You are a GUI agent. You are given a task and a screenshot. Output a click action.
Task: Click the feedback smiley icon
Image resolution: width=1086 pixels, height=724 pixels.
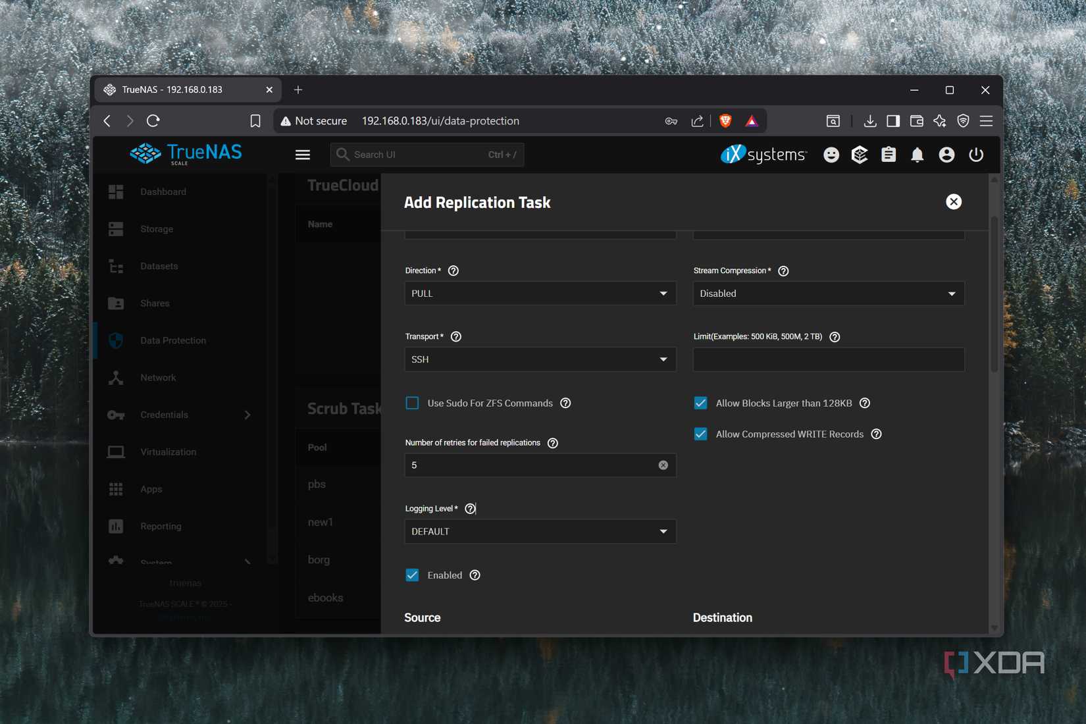(831, 154)
